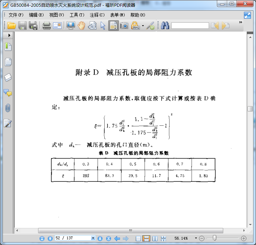
Task: Toggle continuous page layout
Action: point(146,239)
